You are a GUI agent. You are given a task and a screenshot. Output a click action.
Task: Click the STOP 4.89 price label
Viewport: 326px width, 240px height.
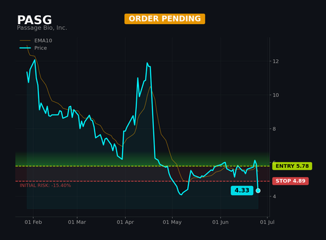(290, 181)
